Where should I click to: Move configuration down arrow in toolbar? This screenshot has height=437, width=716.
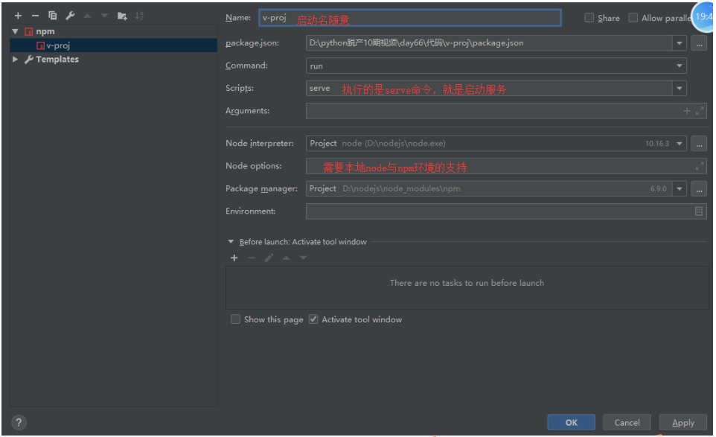(104, 16)
